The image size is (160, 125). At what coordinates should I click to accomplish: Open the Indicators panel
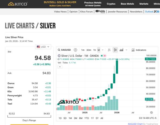(139, 50)
